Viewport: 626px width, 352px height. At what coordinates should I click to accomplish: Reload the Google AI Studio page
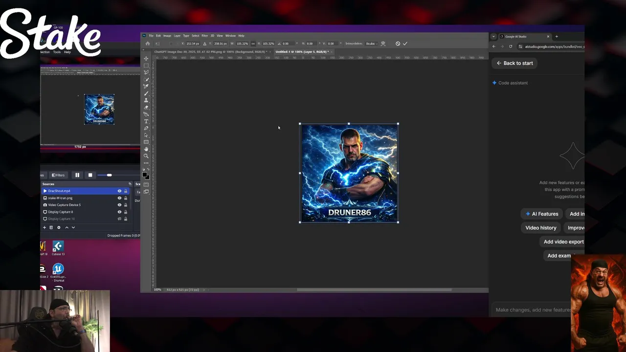point(511,46)
